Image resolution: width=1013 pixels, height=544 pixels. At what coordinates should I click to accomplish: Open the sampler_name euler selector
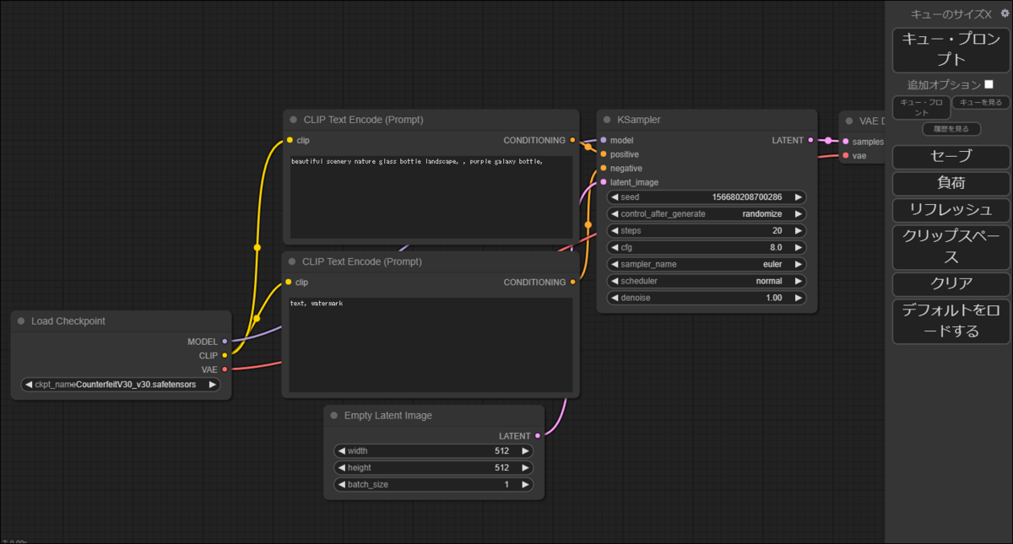coord(707,264)
